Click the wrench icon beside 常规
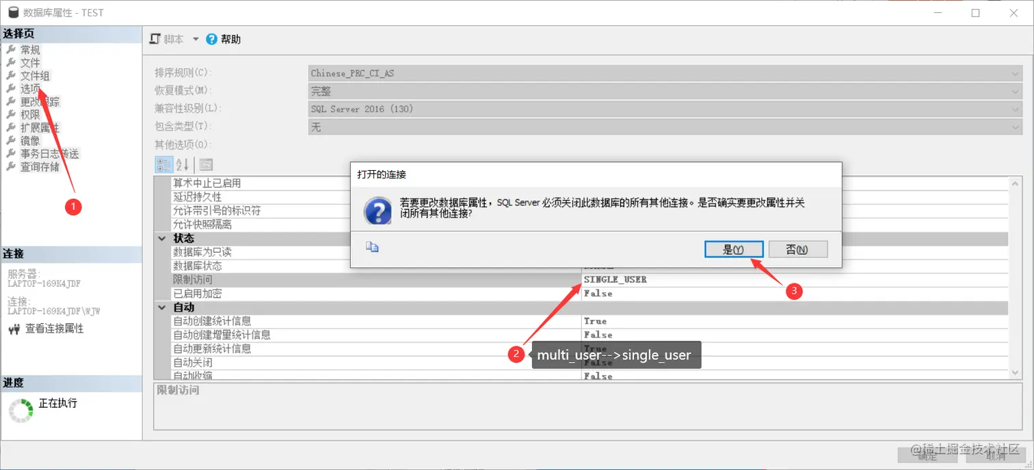This screenshot has height=470, width=1034. click(x=11, y=50)
